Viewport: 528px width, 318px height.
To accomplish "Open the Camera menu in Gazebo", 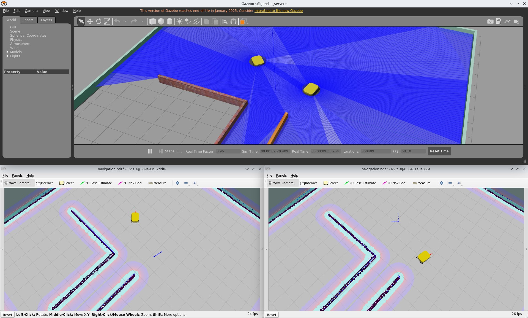I will pyautogui.click(x=31, y=11).
